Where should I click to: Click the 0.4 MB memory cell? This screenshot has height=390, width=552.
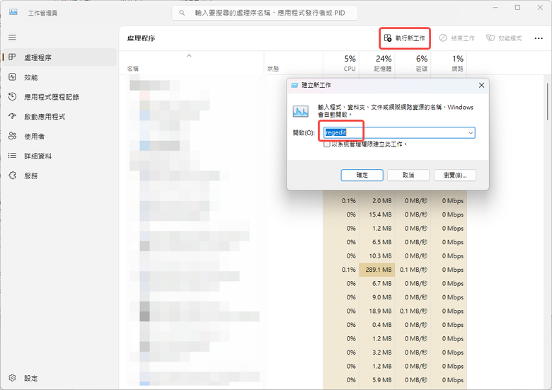pyautogui.click(x=377, y=325)
